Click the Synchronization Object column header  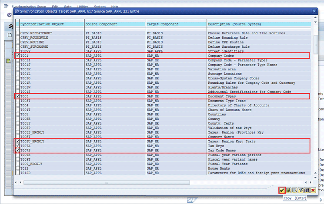point(50,24)
